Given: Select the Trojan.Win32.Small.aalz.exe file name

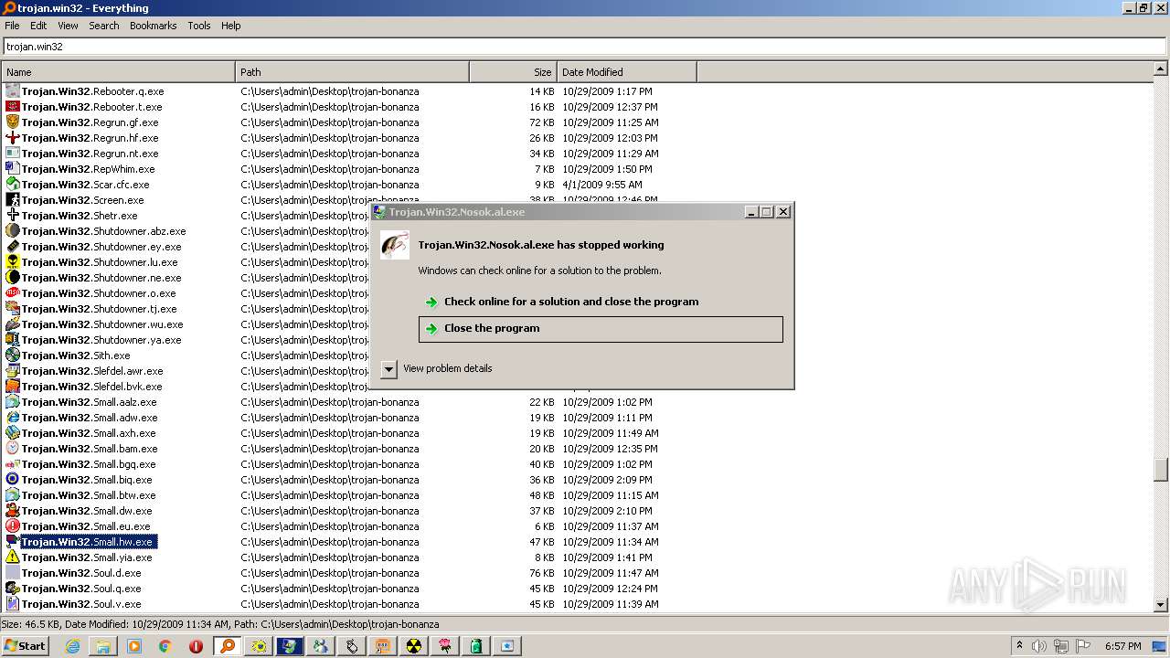Looking at the screenshot, I should pos(89,402).
